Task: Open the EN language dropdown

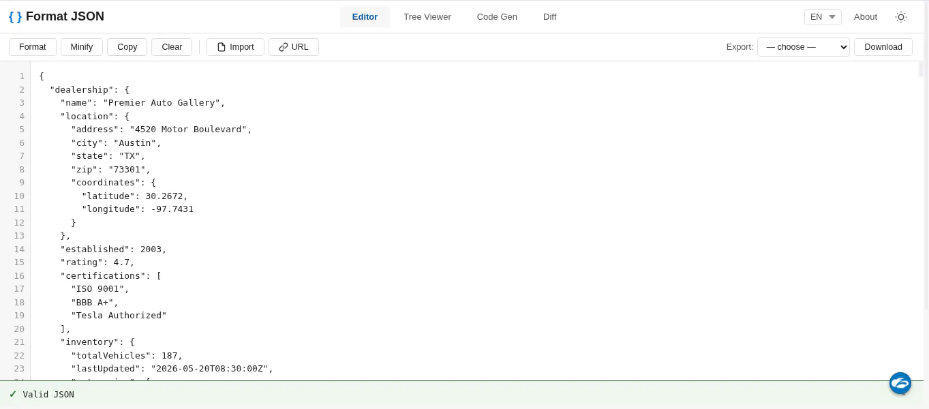Action: coord(823,17)
